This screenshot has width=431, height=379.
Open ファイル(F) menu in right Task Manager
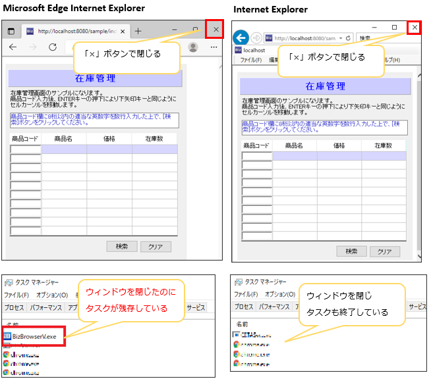pos(246,294)
